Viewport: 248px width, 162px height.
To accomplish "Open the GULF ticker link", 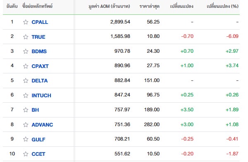I will click(x=38, y=139).
